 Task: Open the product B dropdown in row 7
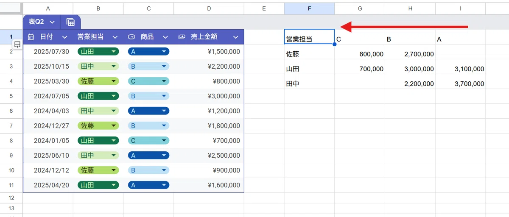(164, 126)
